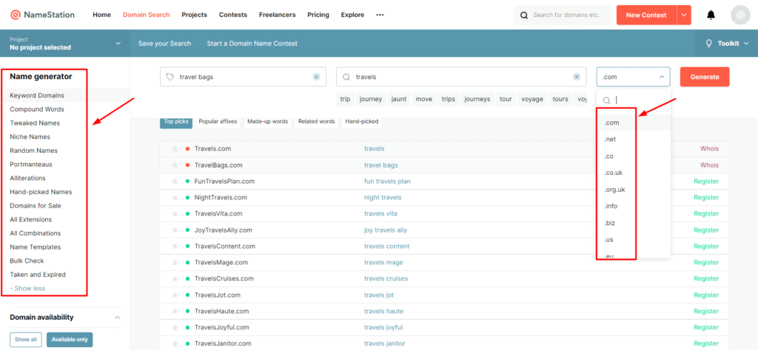Add the journey keyword suggestion
The width and height of the screenshot is (758, 350).
click(371, 99)
